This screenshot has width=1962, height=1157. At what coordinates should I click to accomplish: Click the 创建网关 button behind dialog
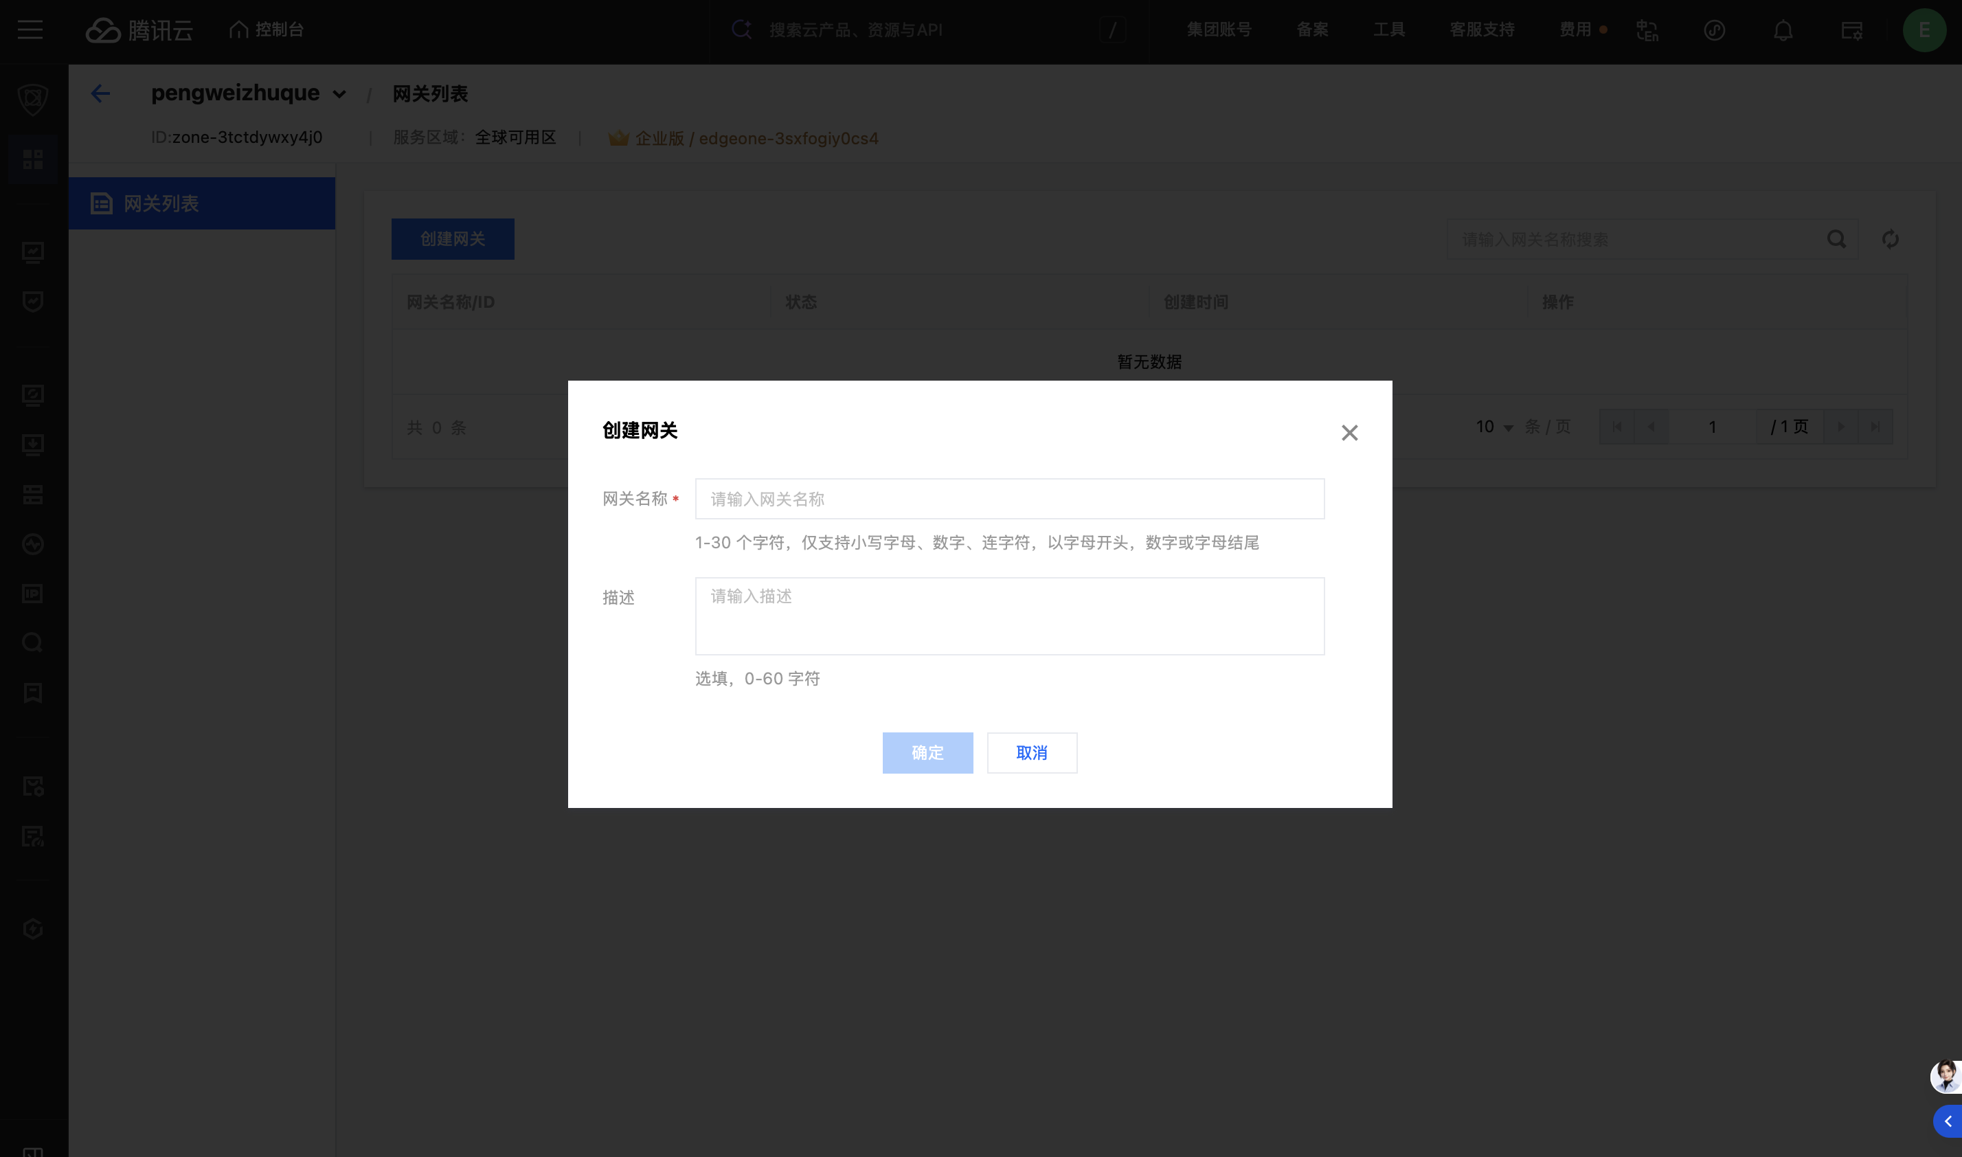pos(453,238)
